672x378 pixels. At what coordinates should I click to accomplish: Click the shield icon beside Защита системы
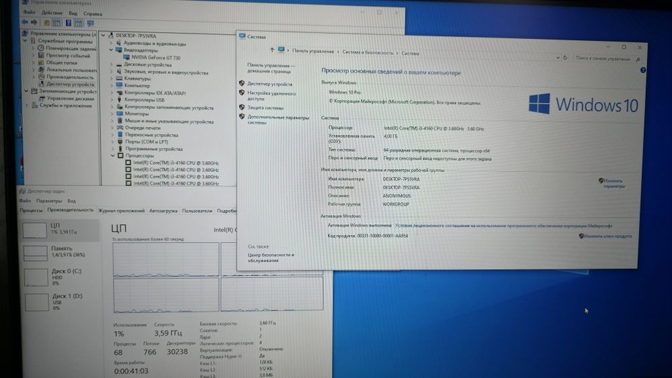click(x=242, y=107)
